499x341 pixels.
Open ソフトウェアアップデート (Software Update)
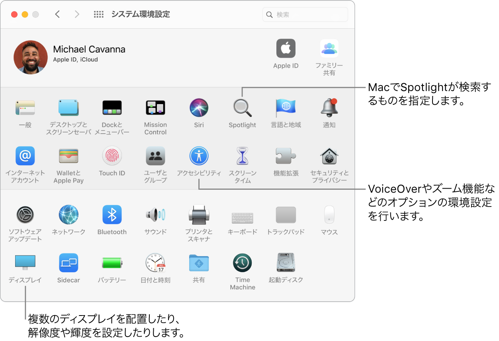25,214
